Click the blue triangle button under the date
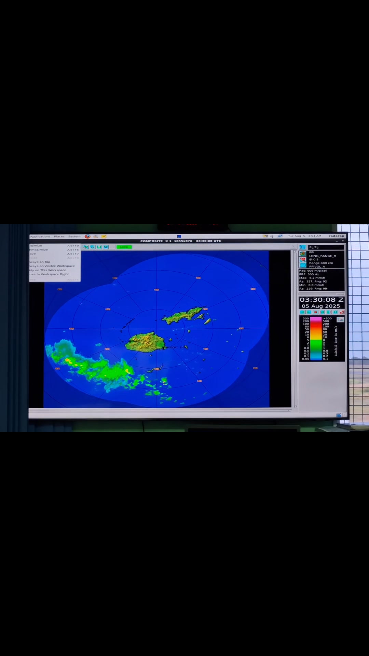 [335, 312]
